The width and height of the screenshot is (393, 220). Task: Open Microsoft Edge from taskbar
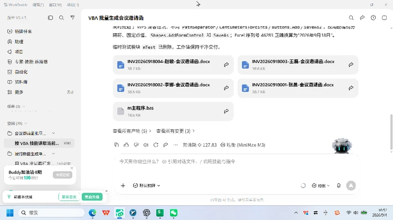click(92, 213)
